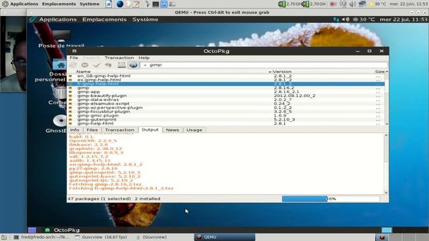Click the package icon beside gimp-app
The image size is (429, 241).
[70, 92]
